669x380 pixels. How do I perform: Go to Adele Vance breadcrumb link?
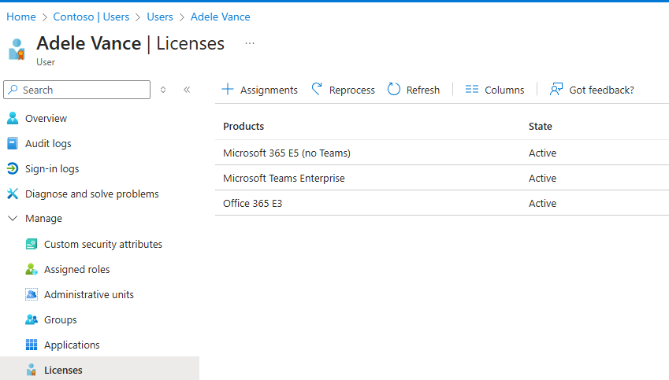click(x=220, y=17)
